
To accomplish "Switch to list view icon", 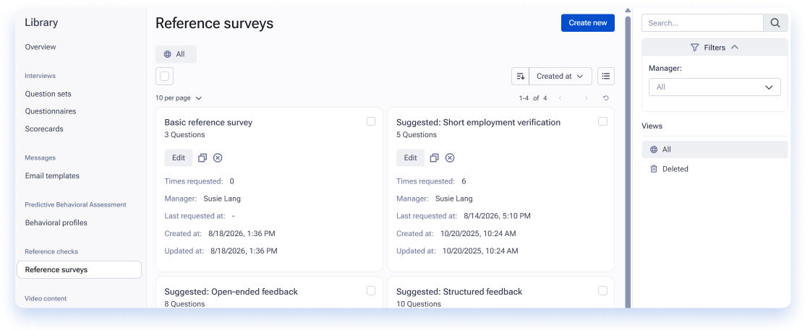I will point(606,77).
